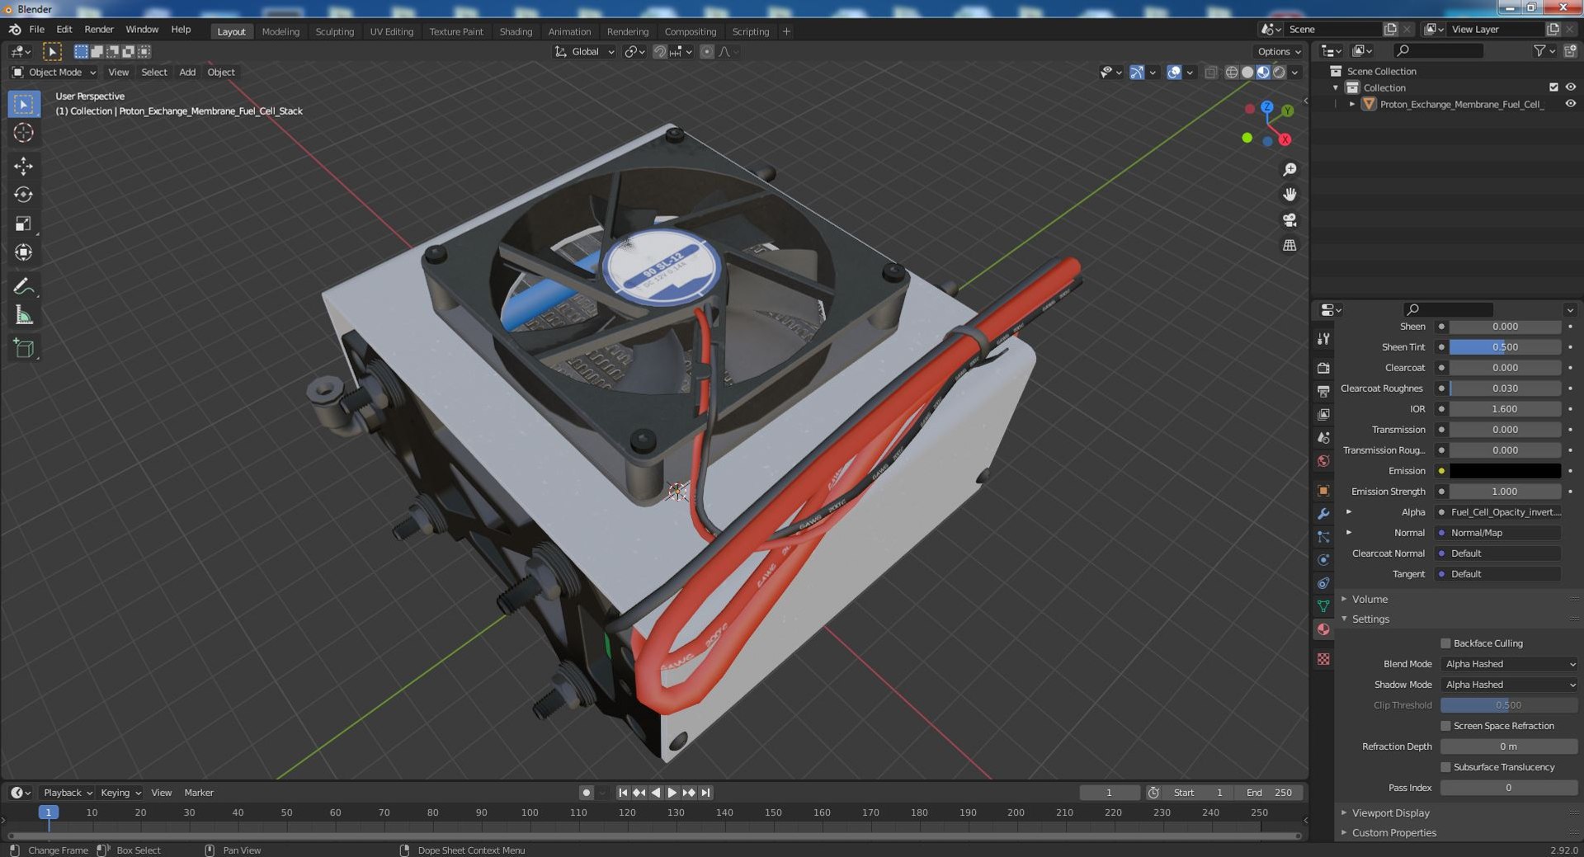
Task: Uncheck Collection exclude checkbox in outliner
Action: (1553, 87)
